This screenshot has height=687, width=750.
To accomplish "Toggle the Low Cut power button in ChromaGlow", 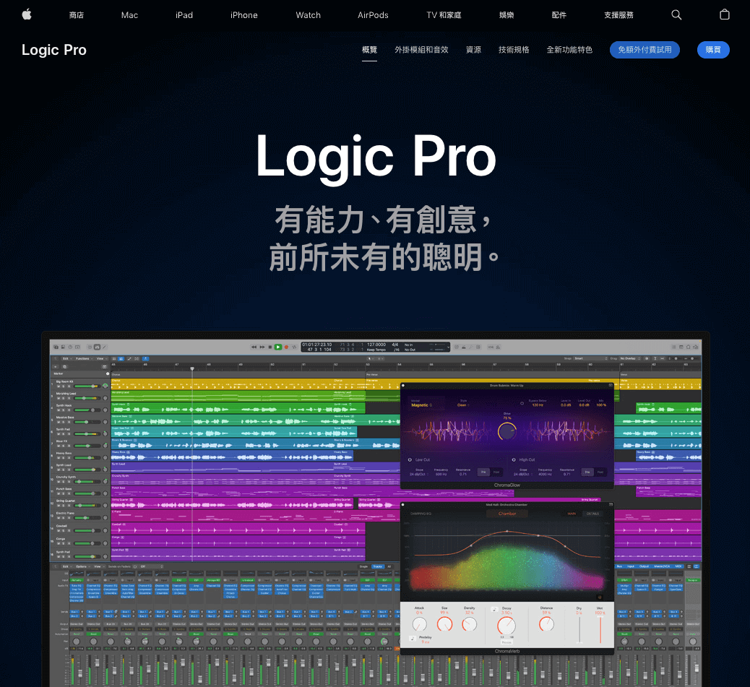I will pos(409,459).
